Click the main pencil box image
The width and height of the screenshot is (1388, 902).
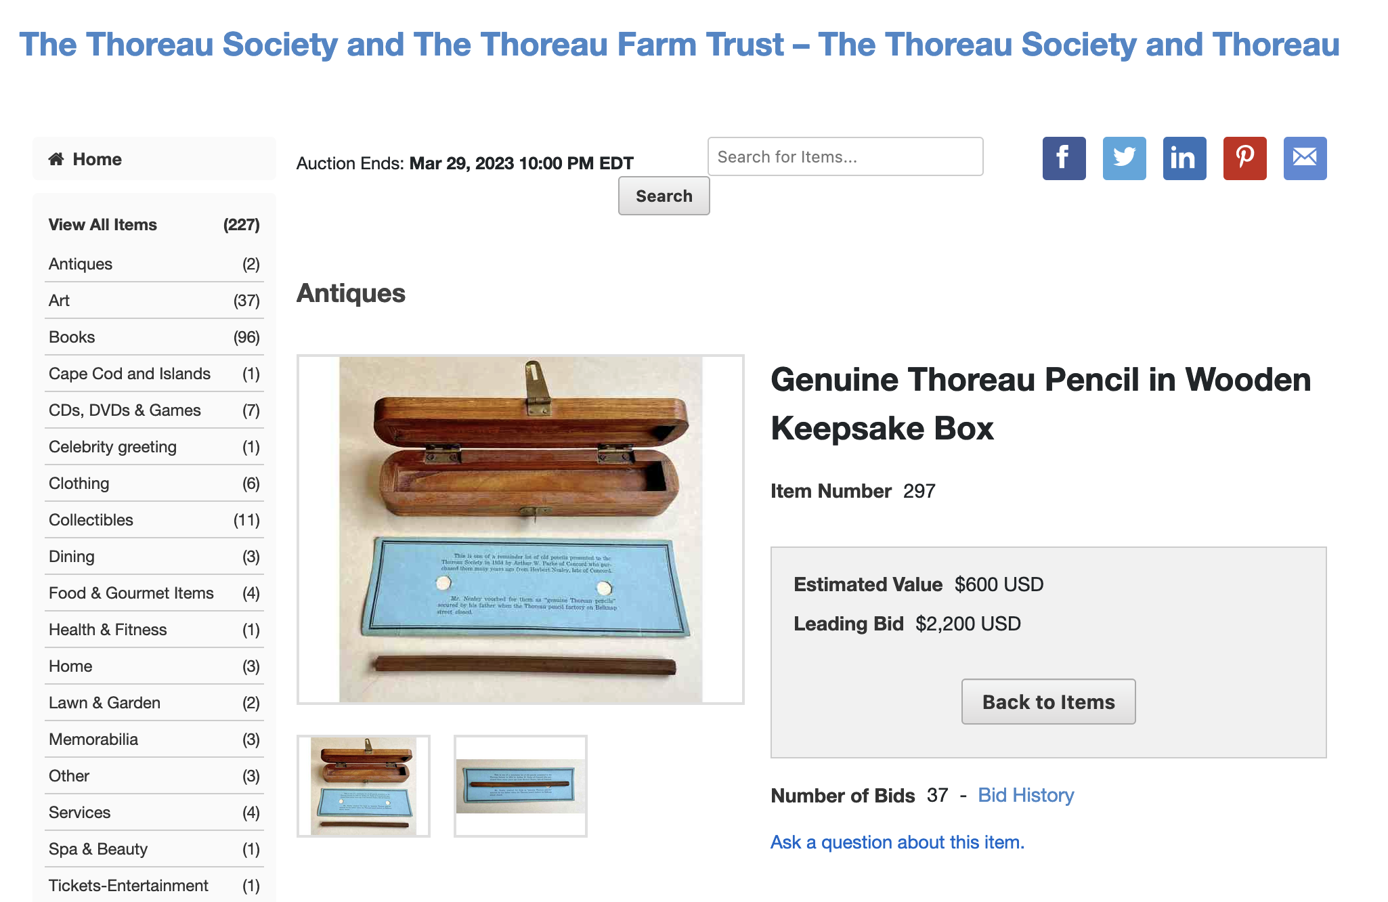pyautogui.click(x=520, y=529)
